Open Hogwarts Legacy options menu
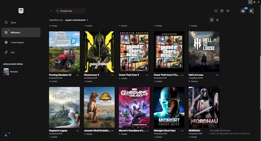Screen dimensions: 261x141 78,131
